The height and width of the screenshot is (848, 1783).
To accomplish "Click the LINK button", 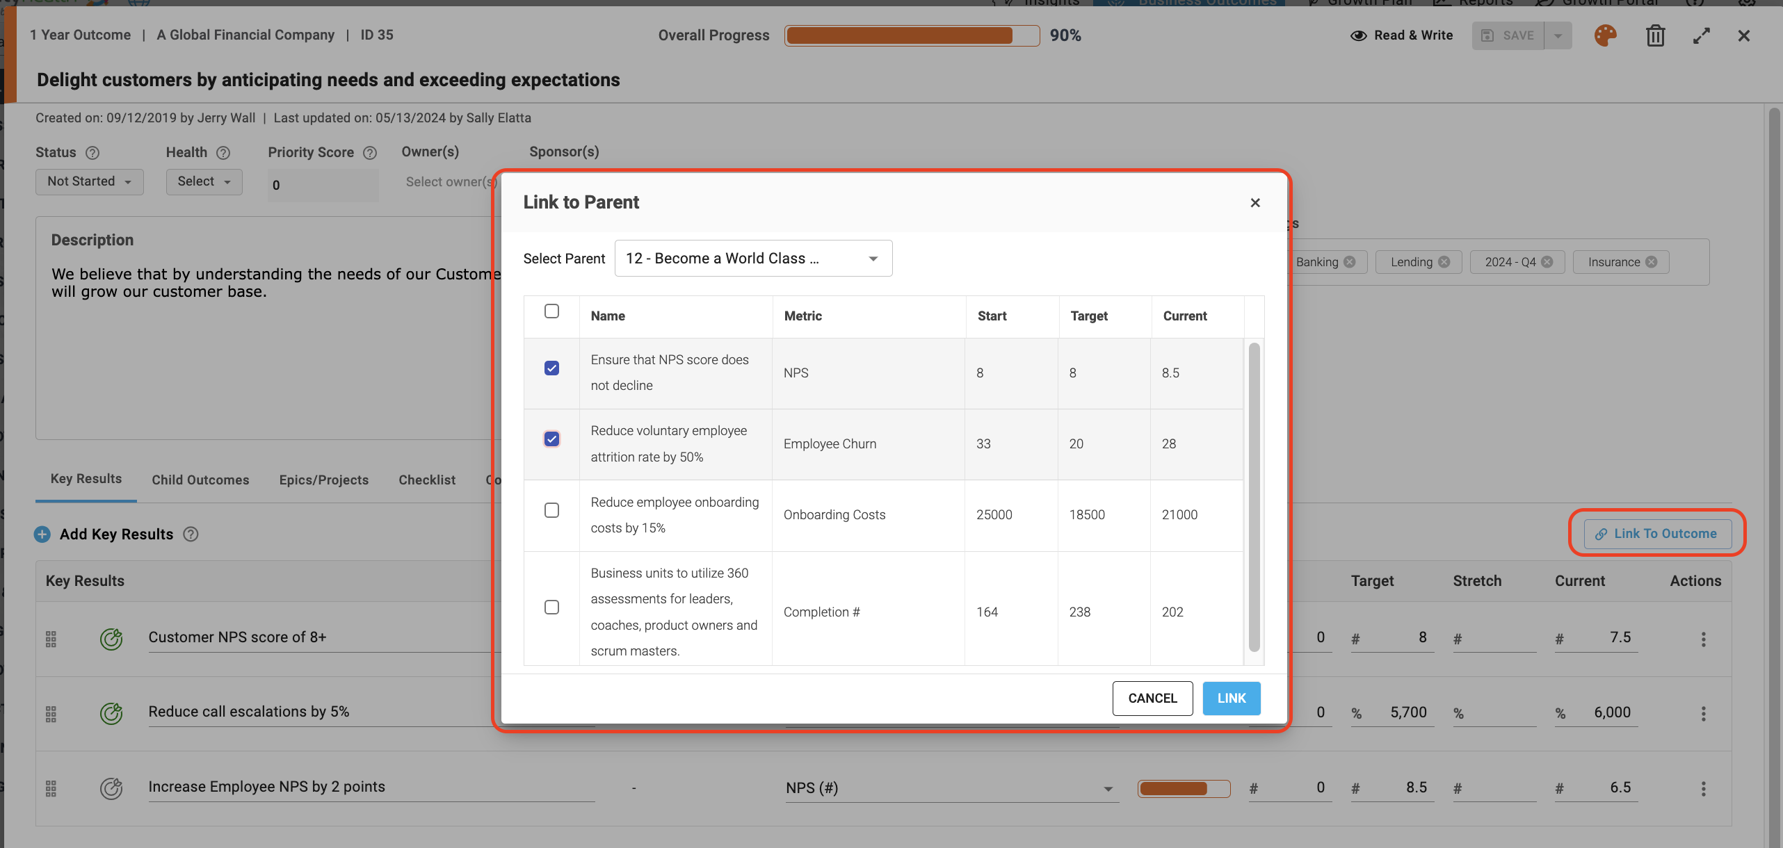I will pyautogui.click(x=1232, y=699).
